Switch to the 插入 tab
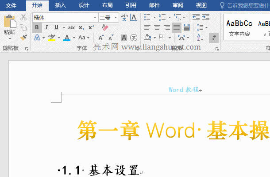The height and width of the screenshot is (177, 270). tap(61, 5)
